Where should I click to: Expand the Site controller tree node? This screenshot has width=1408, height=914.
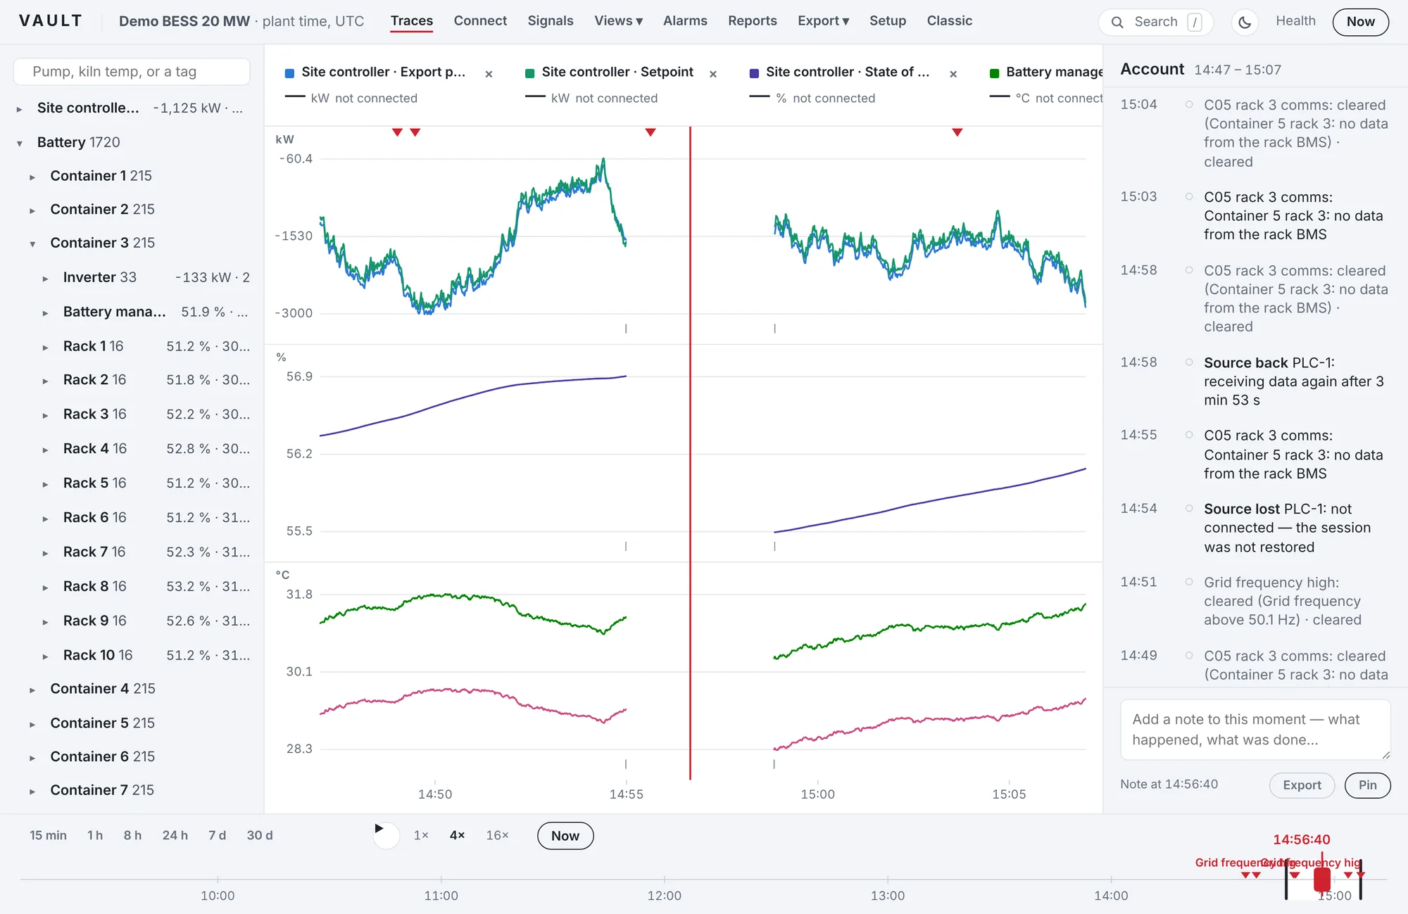[x=20, y=109]
